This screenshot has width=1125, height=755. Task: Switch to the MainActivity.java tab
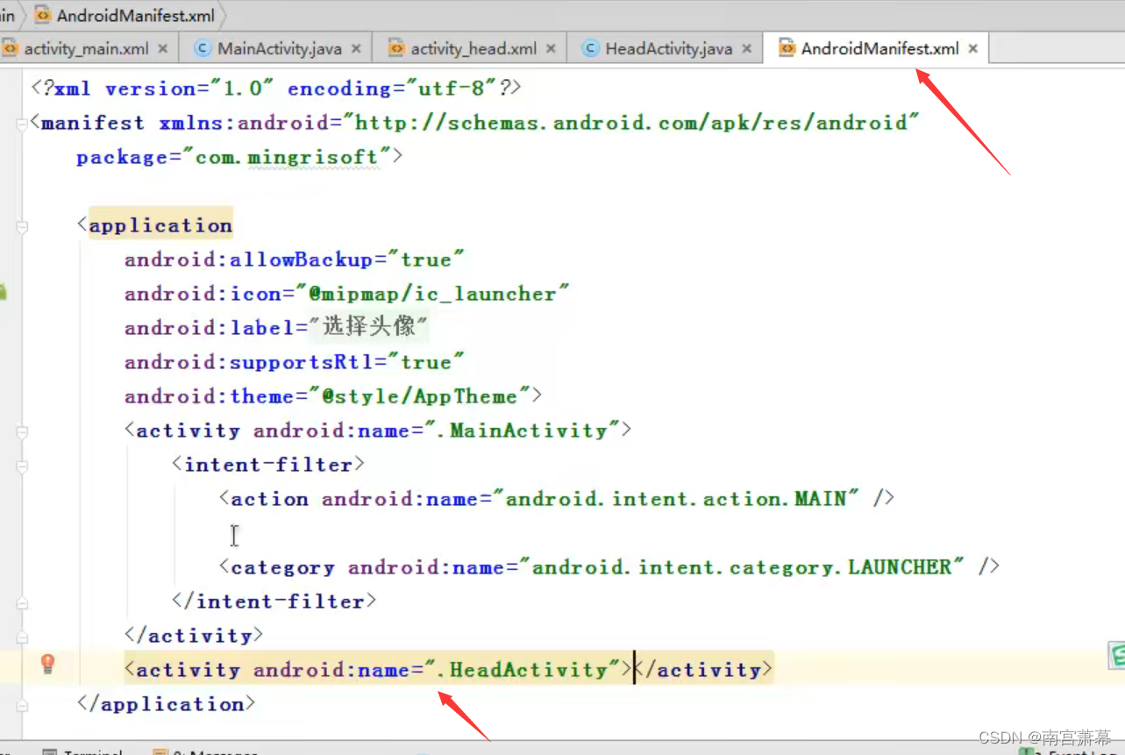(279, 49)
